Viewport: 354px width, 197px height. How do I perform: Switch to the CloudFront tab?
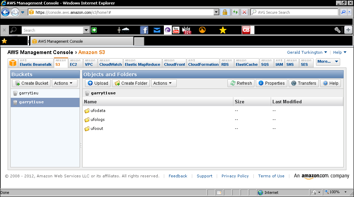pos(174,63)
